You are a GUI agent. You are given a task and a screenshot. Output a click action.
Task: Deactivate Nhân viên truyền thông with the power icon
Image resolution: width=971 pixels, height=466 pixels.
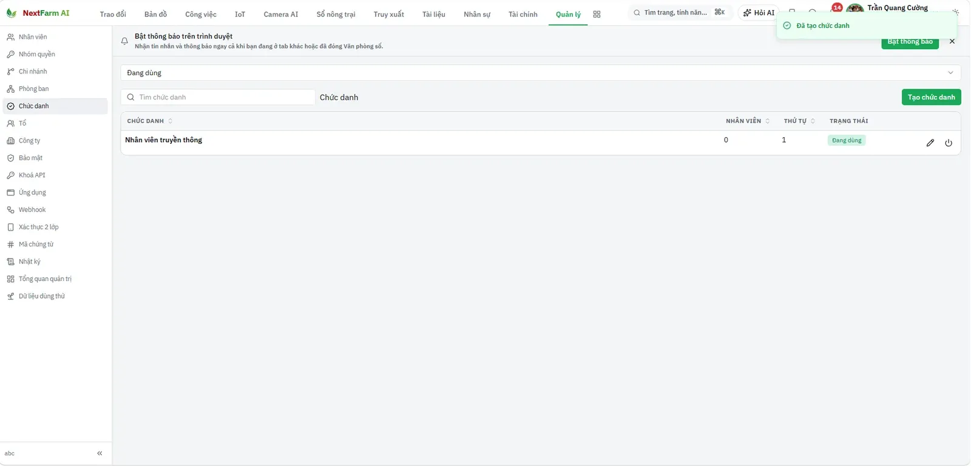[949, 143]
